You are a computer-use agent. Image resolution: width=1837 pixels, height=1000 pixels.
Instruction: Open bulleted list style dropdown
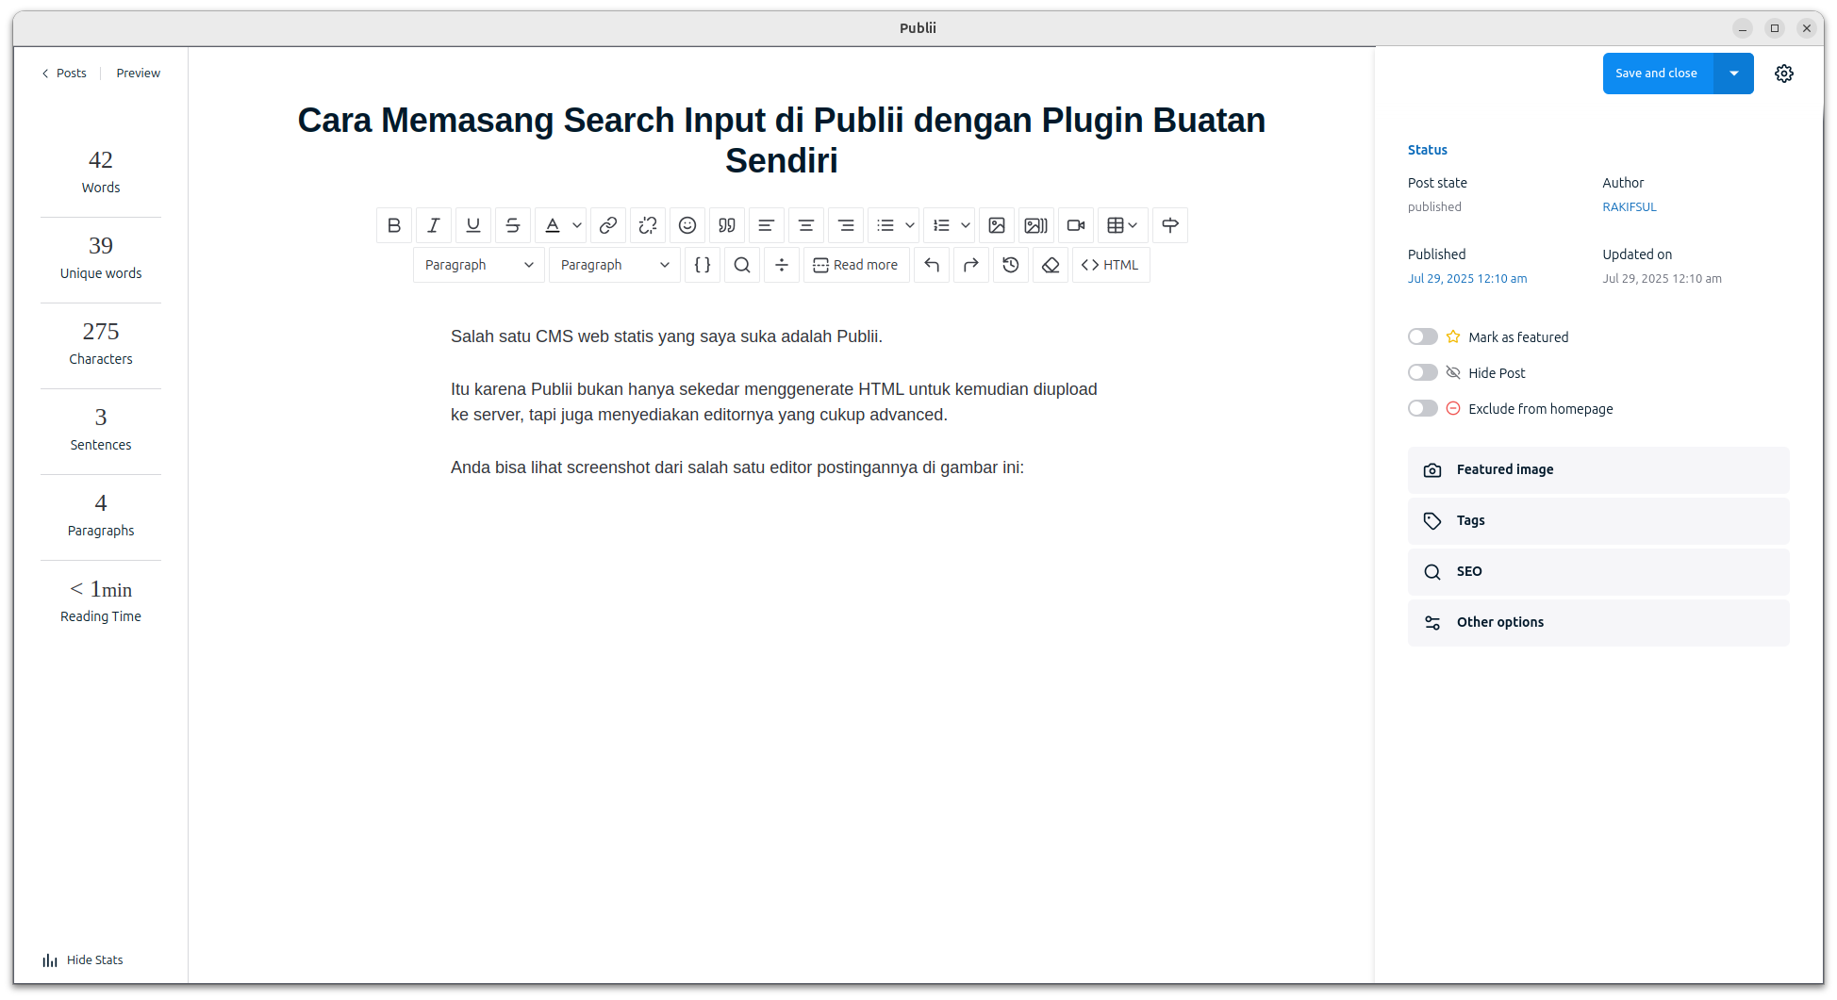click(x=910, y=225)
